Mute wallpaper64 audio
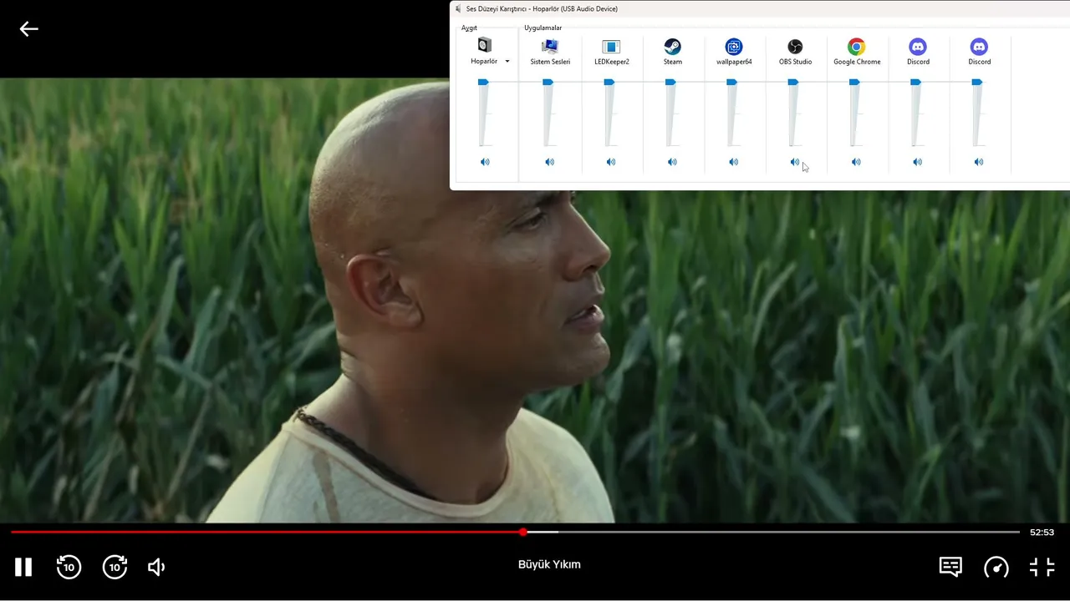 pyautogui.click(x=733, y=162)
